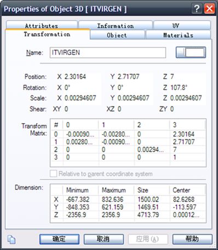Close the Properties of Object 3D dialog
218x250 pixels.
(x=209, y=9)
